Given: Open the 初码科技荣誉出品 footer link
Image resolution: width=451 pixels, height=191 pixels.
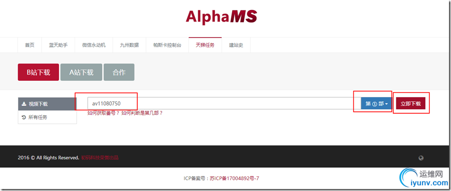Looking at the screenshot, I should pyautogui.click(x=100, y=157).
